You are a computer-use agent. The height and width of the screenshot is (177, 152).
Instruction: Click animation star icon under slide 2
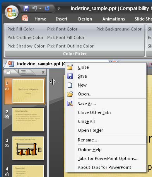7,117
